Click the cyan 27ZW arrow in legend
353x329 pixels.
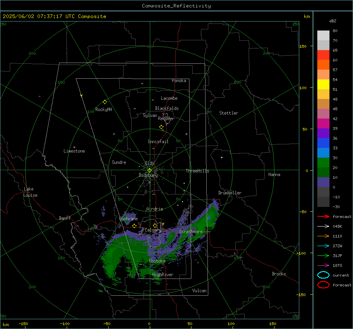click(x=323, y=246)
